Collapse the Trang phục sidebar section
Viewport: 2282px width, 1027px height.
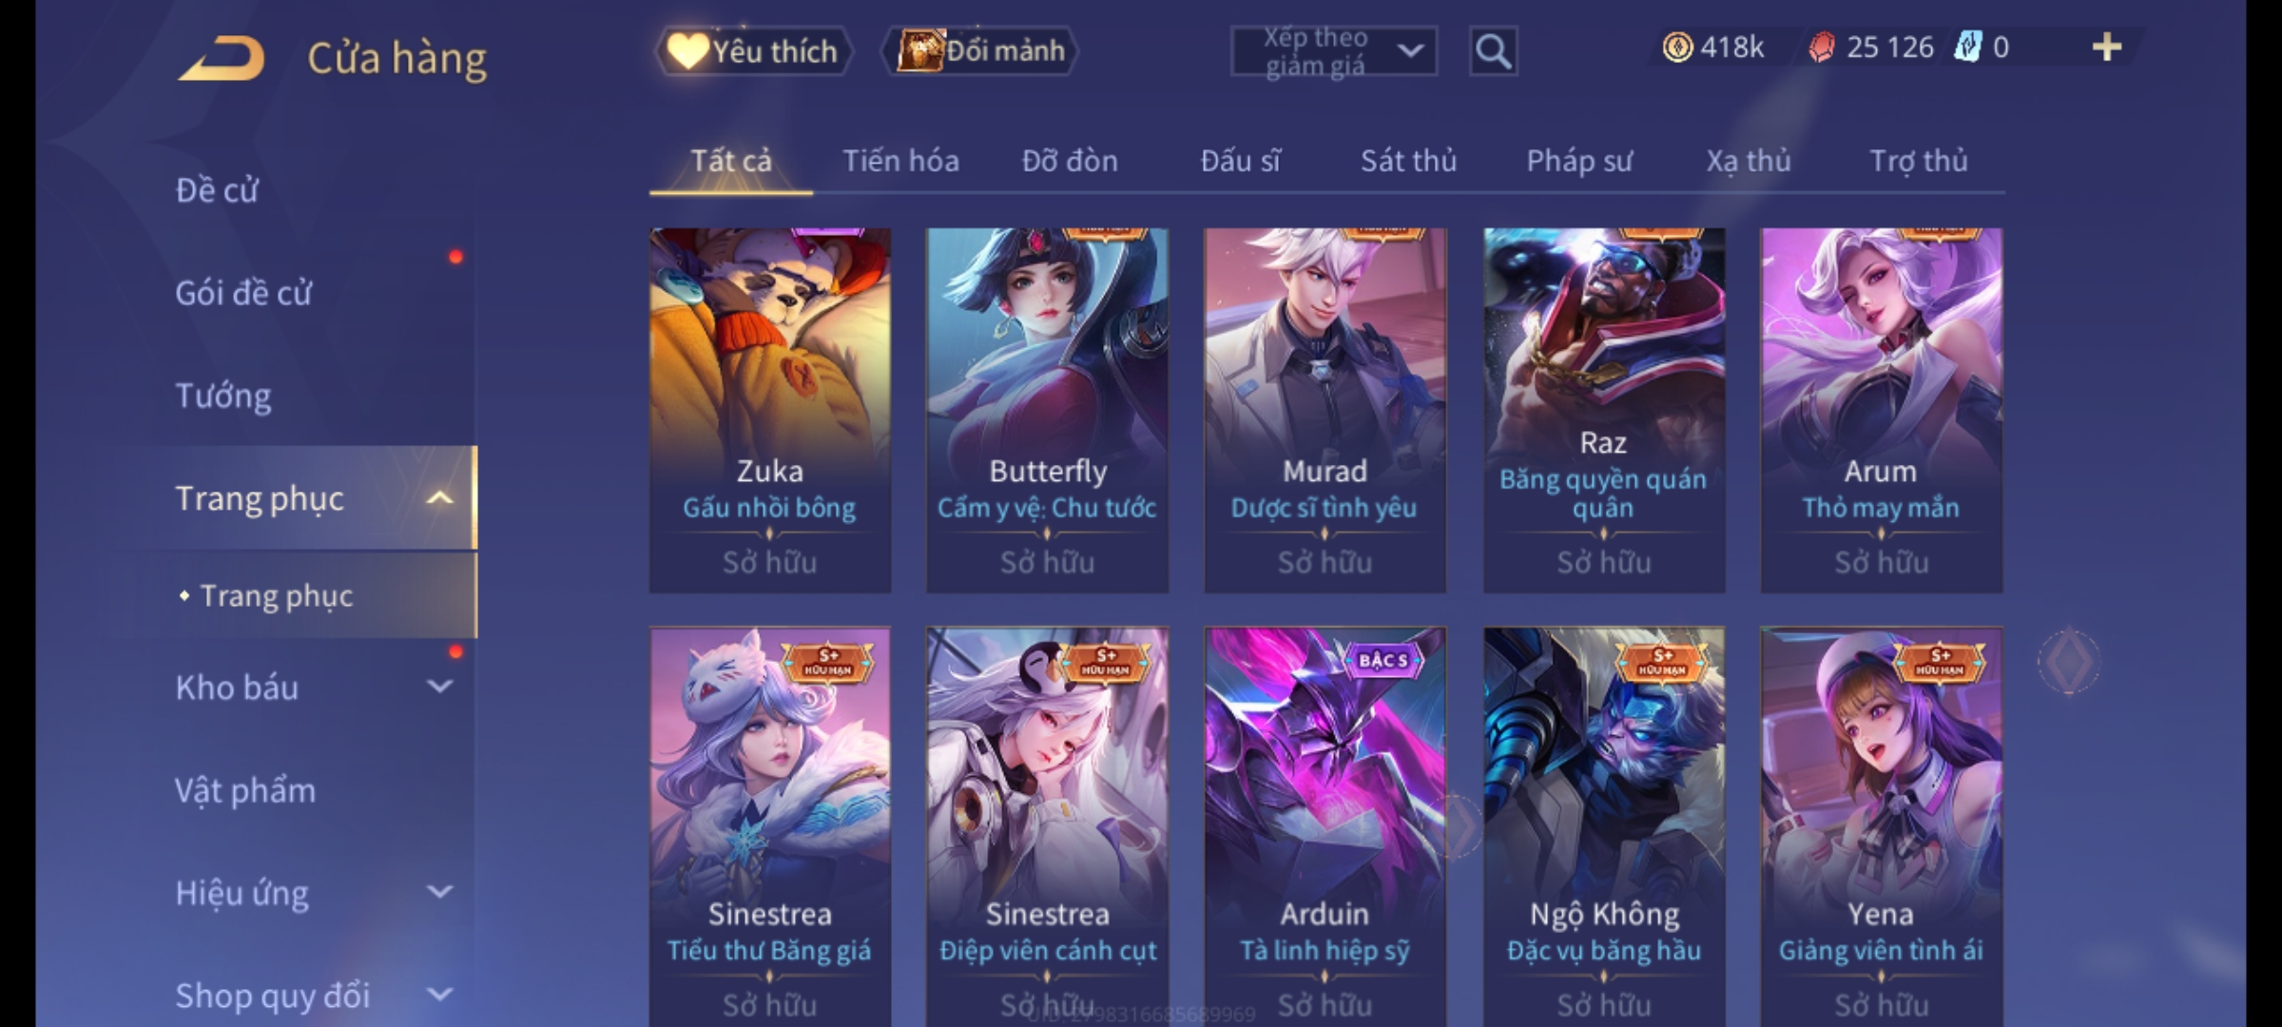[x=439, y=498]
